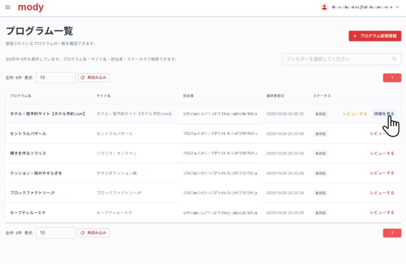The image size is (406, 264).
Task: Click program name ホテル・宿予約サイト【ホテル予約.com】
Action: coord(48,114)
